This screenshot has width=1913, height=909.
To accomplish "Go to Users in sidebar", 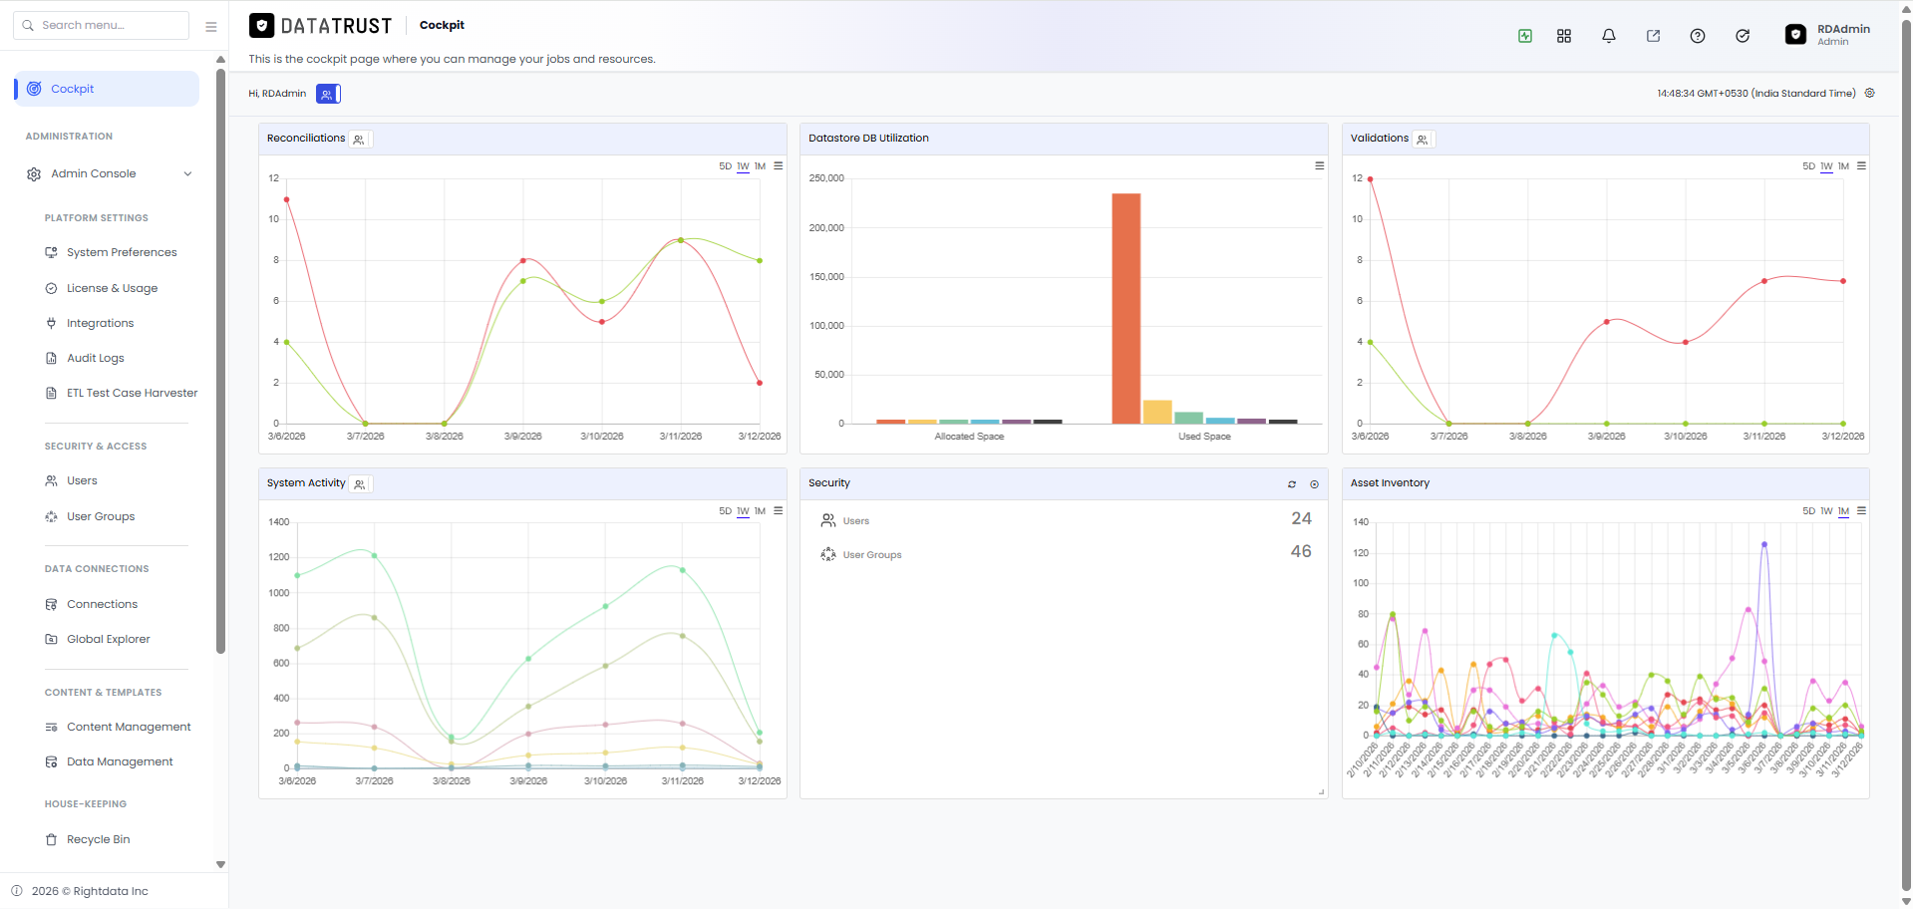I will click(x=82, y=480).
